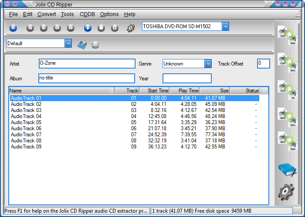This screenshot has width=305, height=217.
Task: Skip to the previous track
Action: coord(30,28)
